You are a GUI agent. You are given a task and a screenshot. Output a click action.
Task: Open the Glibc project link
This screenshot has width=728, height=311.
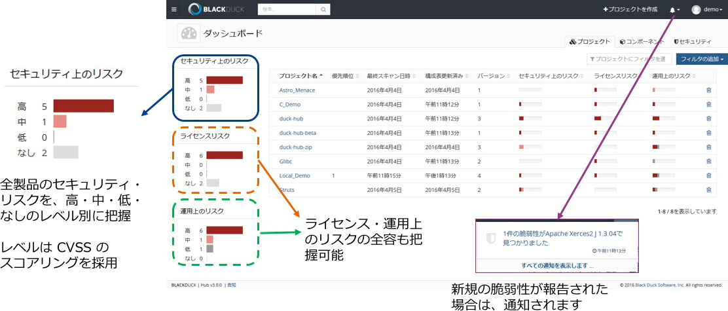tap(286, 162)
